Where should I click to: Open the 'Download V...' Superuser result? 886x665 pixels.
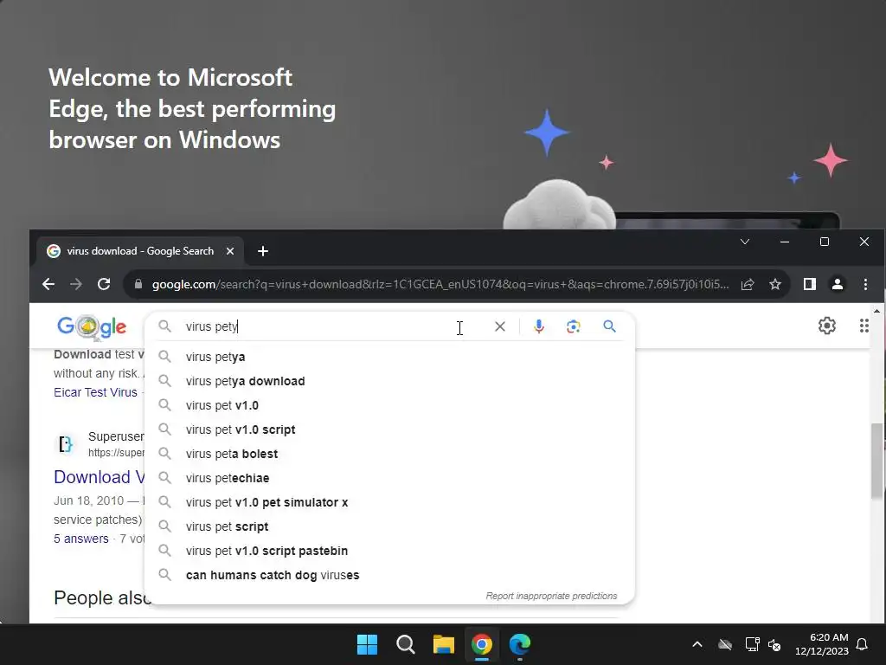click(x=99, y=477)
